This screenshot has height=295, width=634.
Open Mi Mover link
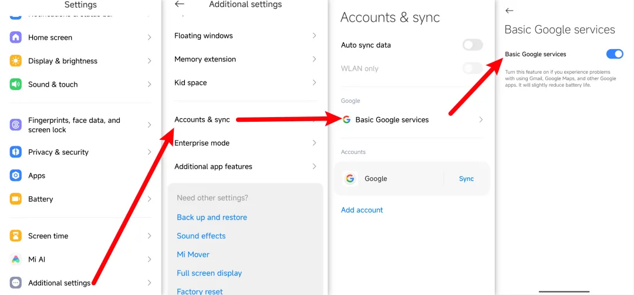click(193, 254)
